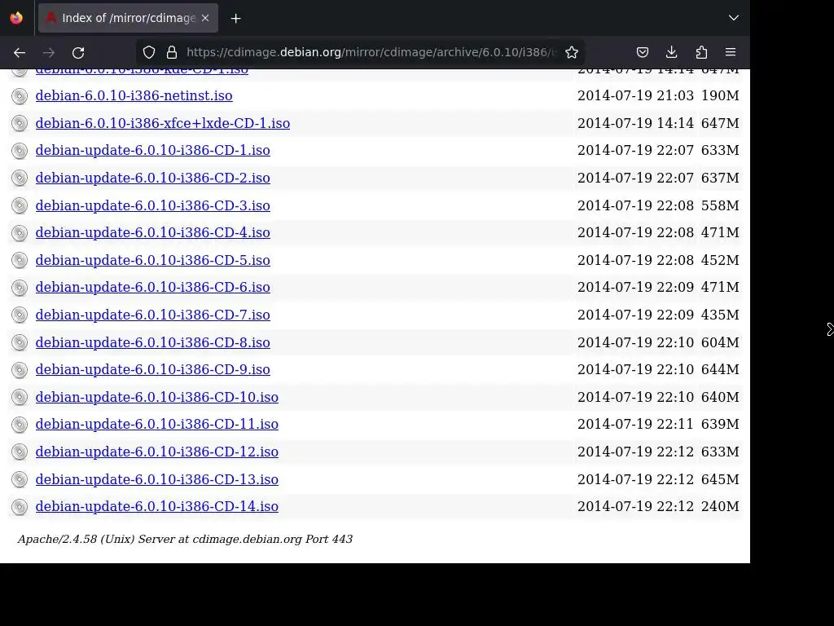834x626 pixels.
Task: Click disc icon beside update CD-1.iso
Action: pyautogui.click(x=20, y=151)
